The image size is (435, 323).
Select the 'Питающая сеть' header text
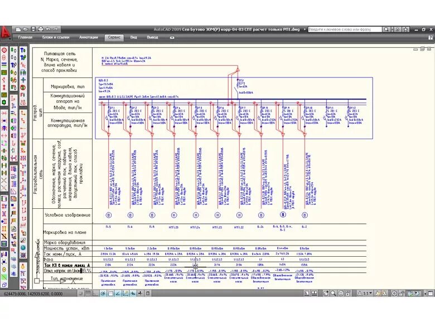coord(60,53)
